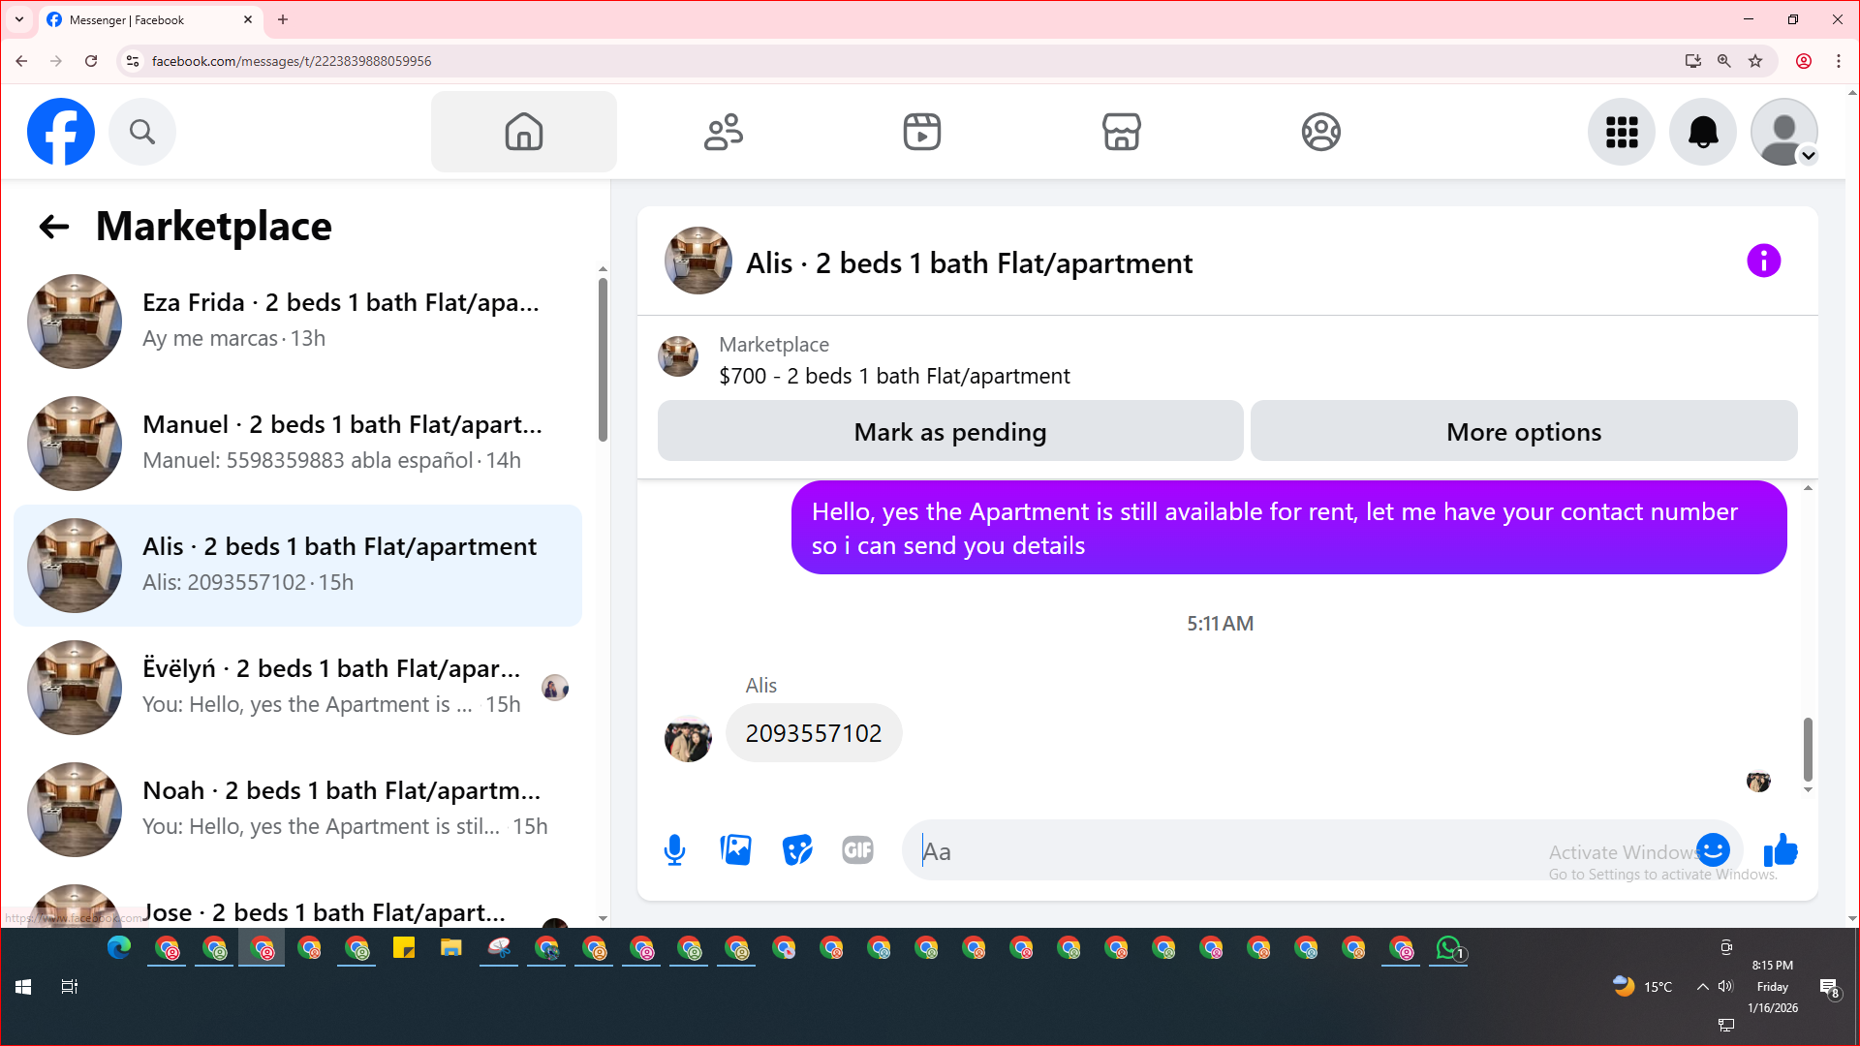Switch to the Friends tab

[723, 132]
